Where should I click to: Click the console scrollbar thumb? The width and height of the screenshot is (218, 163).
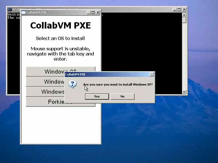coord(184,20)
